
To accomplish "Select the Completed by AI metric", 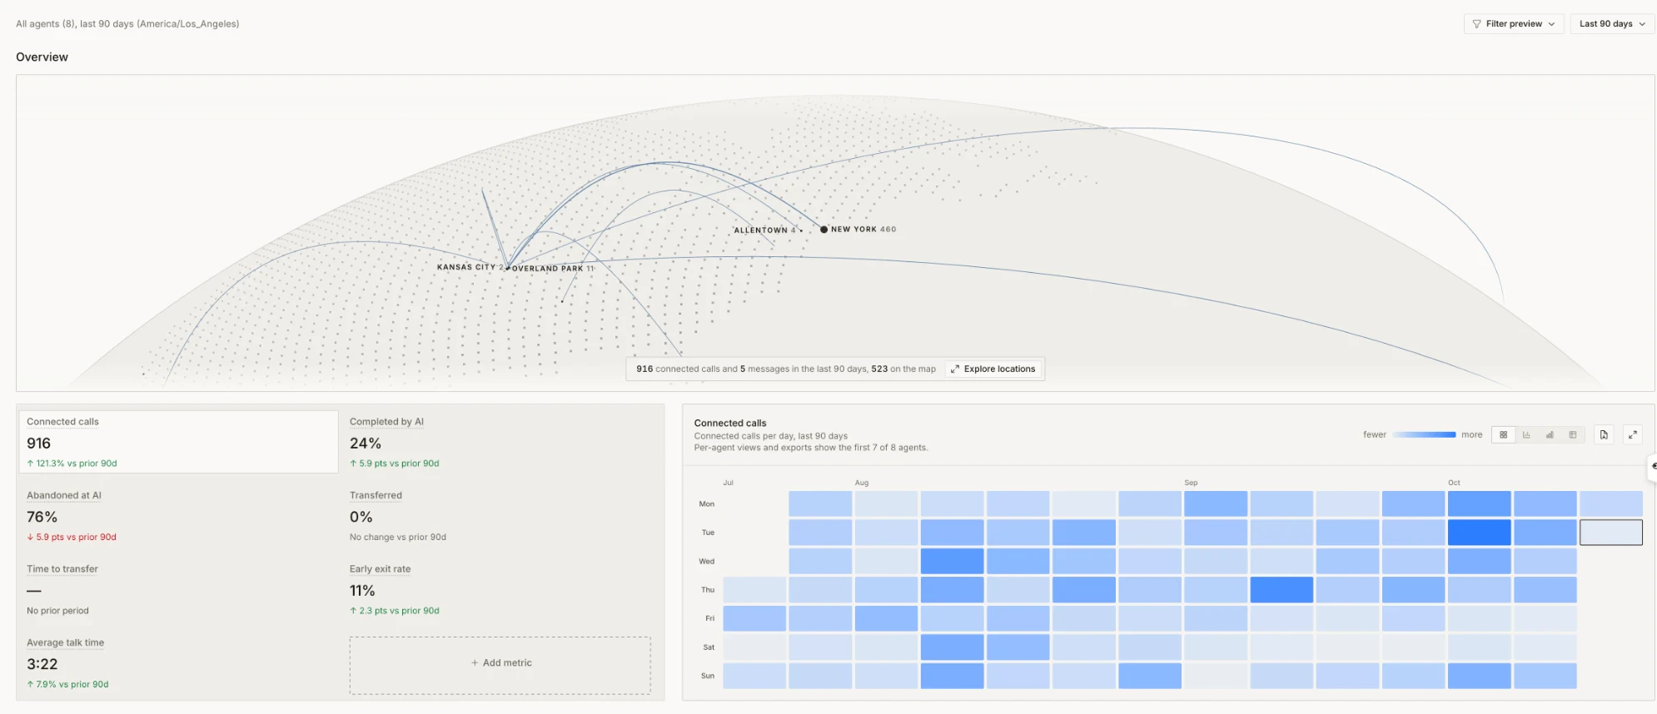I will pos(500,442).
